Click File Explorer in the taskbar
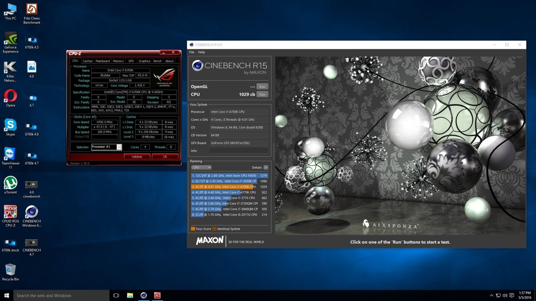 point(130,295)
